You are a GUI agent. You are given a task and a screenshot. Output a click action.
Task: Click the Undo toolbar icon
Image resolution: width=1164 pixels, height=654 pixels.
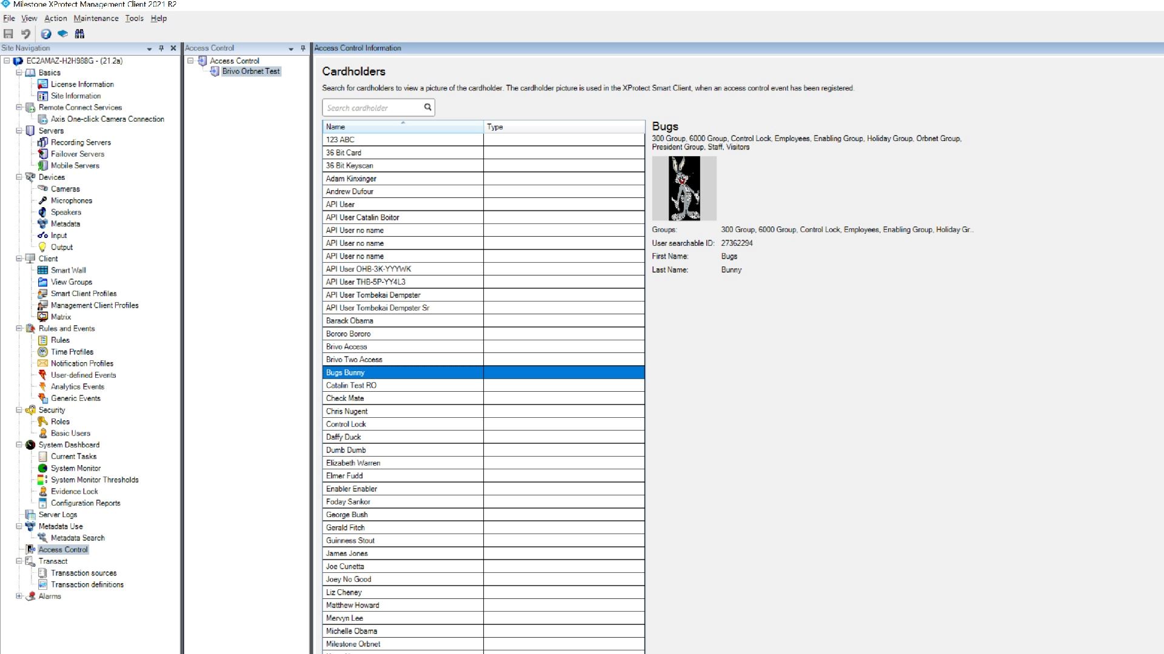[25, 34]
